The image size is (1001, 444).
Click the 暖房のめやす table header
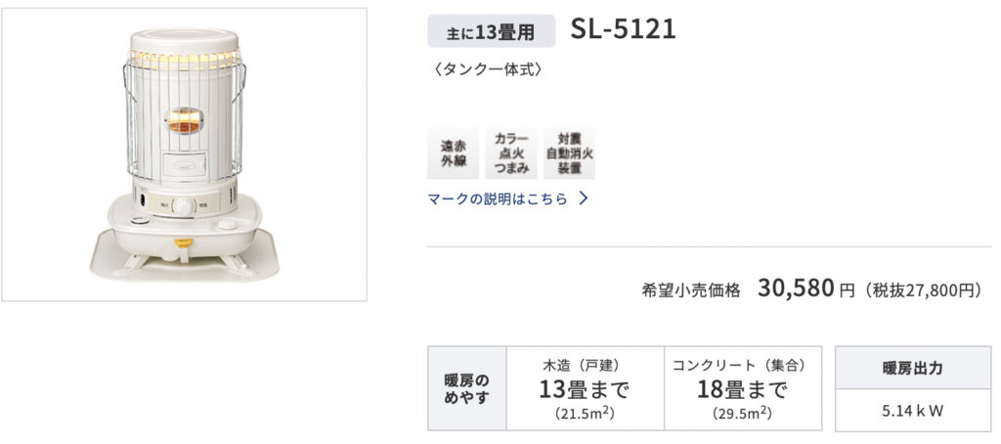(x=466, y=388)
